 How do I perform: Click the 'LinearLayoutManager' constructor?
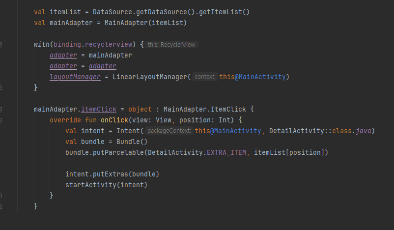[x=150, y=77]
